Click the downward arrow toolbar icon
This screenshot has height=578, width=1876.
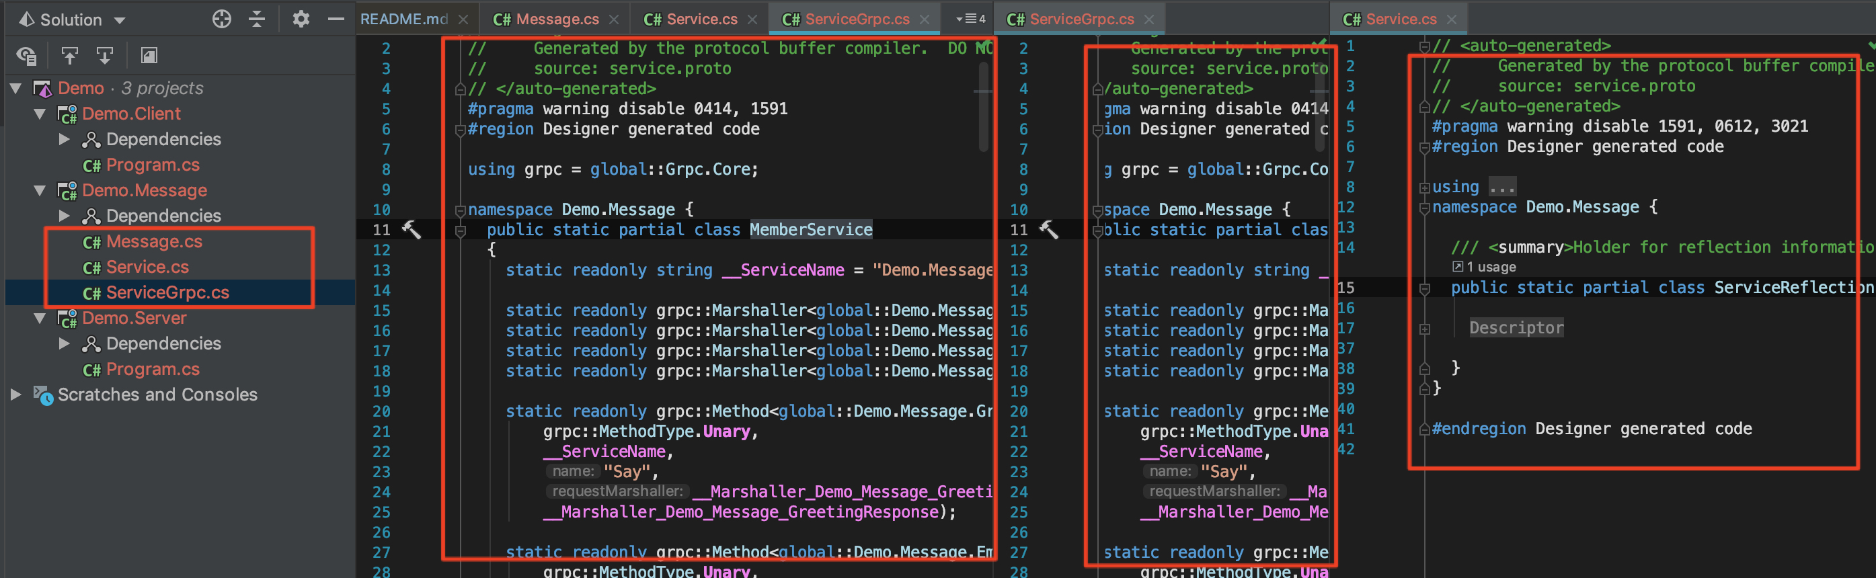[x=105, y=55]
